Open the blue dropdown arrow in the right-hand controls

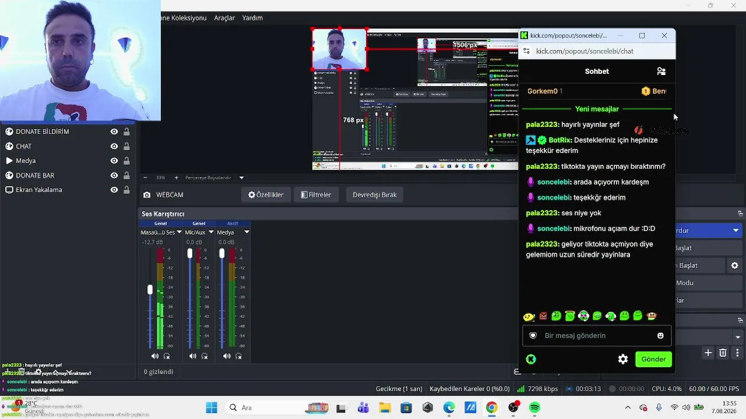(x=736, y=230)
